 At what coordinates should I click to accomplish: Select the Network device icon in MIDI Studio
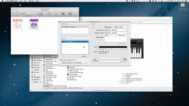34,24
